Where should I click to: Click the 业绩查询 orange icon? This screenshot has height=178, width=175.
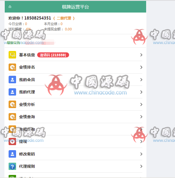pos(12,117)
